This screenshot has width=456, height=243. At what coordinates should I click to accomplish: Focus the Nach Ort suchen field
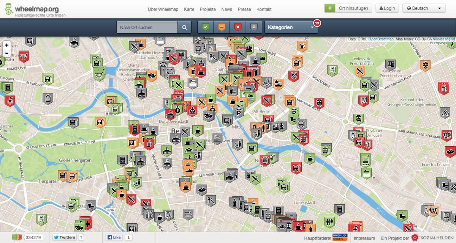click(147, 27)
